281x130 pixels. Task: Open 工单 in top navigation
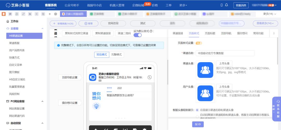coord(168,5)
